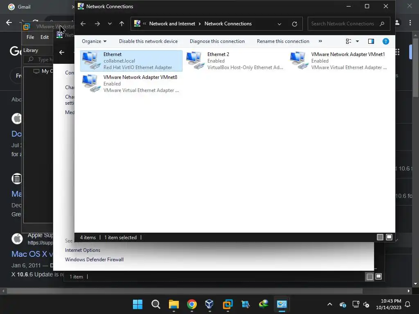
Task: Toggle the preview pane
Action: [371, 41]
